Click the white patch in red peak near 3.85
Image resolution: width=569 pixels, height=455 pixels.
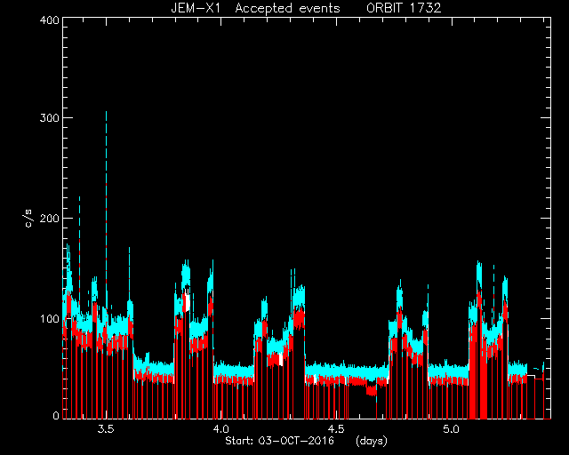coord(188,302)
